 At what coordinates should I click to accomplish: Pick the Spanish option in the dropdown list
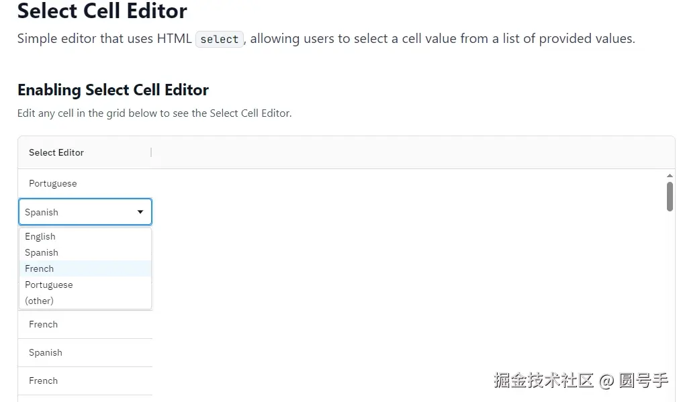pos(42,252)
